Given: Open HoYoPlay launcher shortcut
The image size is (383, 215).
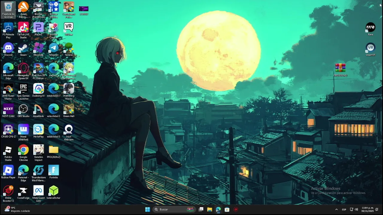Looking at the screenshot, I should tap(38, 131).
